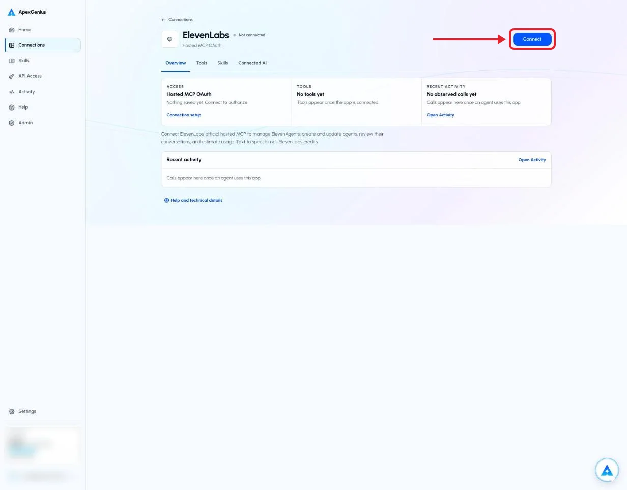Switch to the Skills tab
The width and height of the screenshot is (627, 490).
[222, 63]
